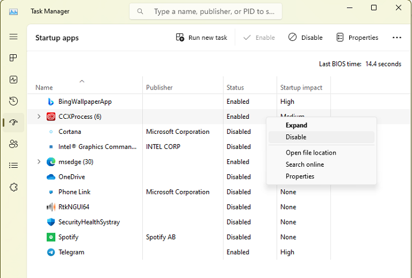Click the Telegram app icon
Viewport: 412px width, 278px height.
point(51,252)
